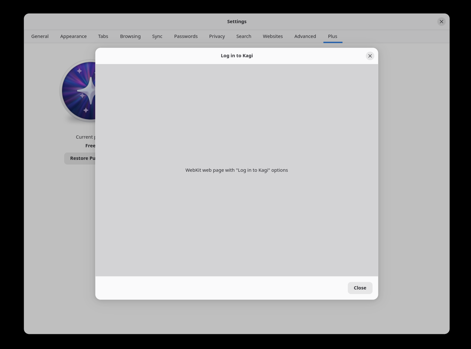Select the Privacy tab

point(217,36)
